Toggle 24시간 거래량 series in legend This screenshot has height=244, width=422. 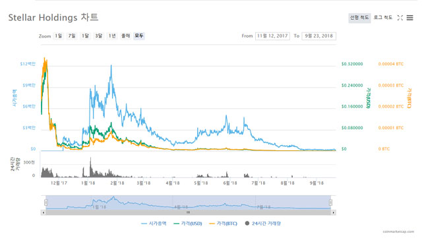(x=263, y=224)
